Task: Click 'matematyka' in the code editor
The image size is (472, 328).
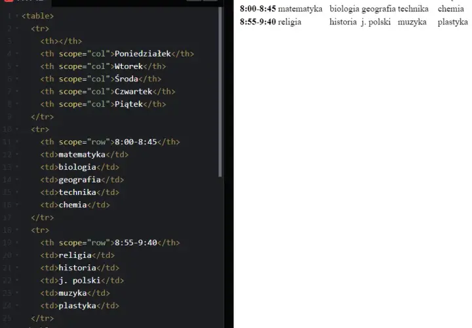Action: [x=82, y=155]
